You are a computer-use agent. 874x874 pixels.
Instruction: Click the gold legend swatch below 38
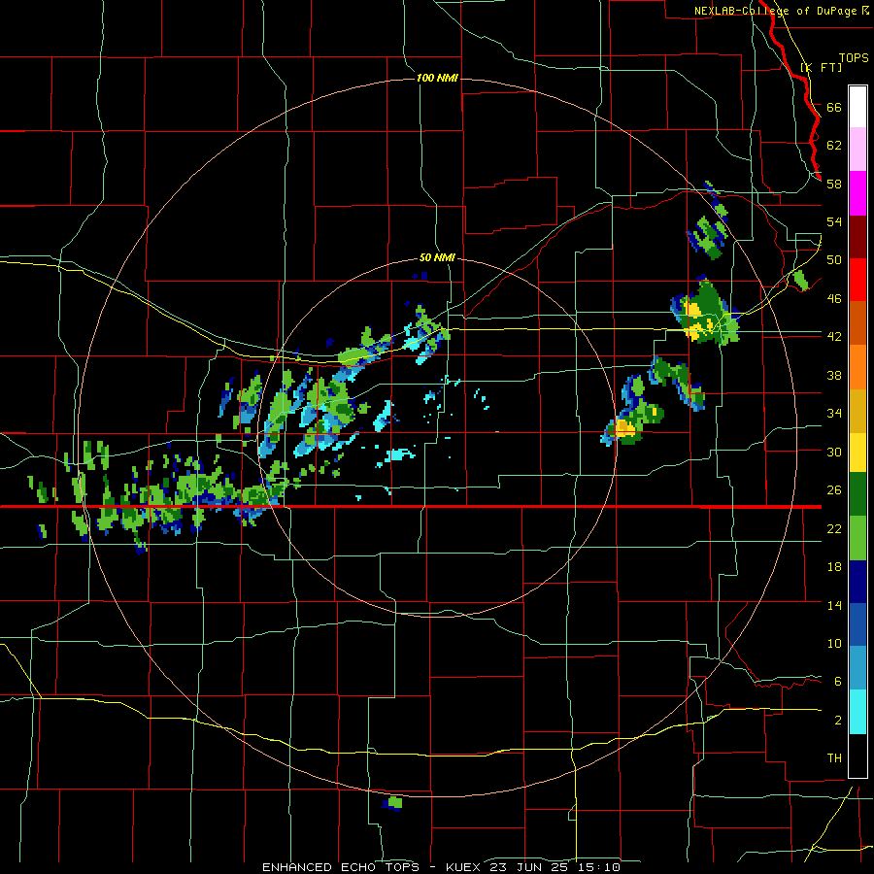[857, 410]
